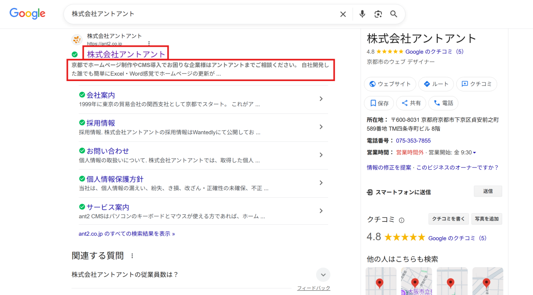The image size is (533, 295).
Task: Expand the 株式会社アントアントの従業員数は？ question
Action: [323, 275]
